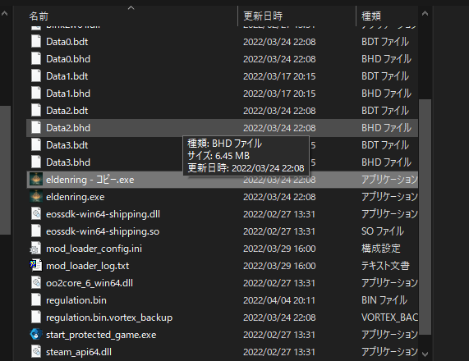Click the left pane scrollbar thumb
The height and width of the screenshot is (361, 469).
pyautogui.click(x=5, y=170)
